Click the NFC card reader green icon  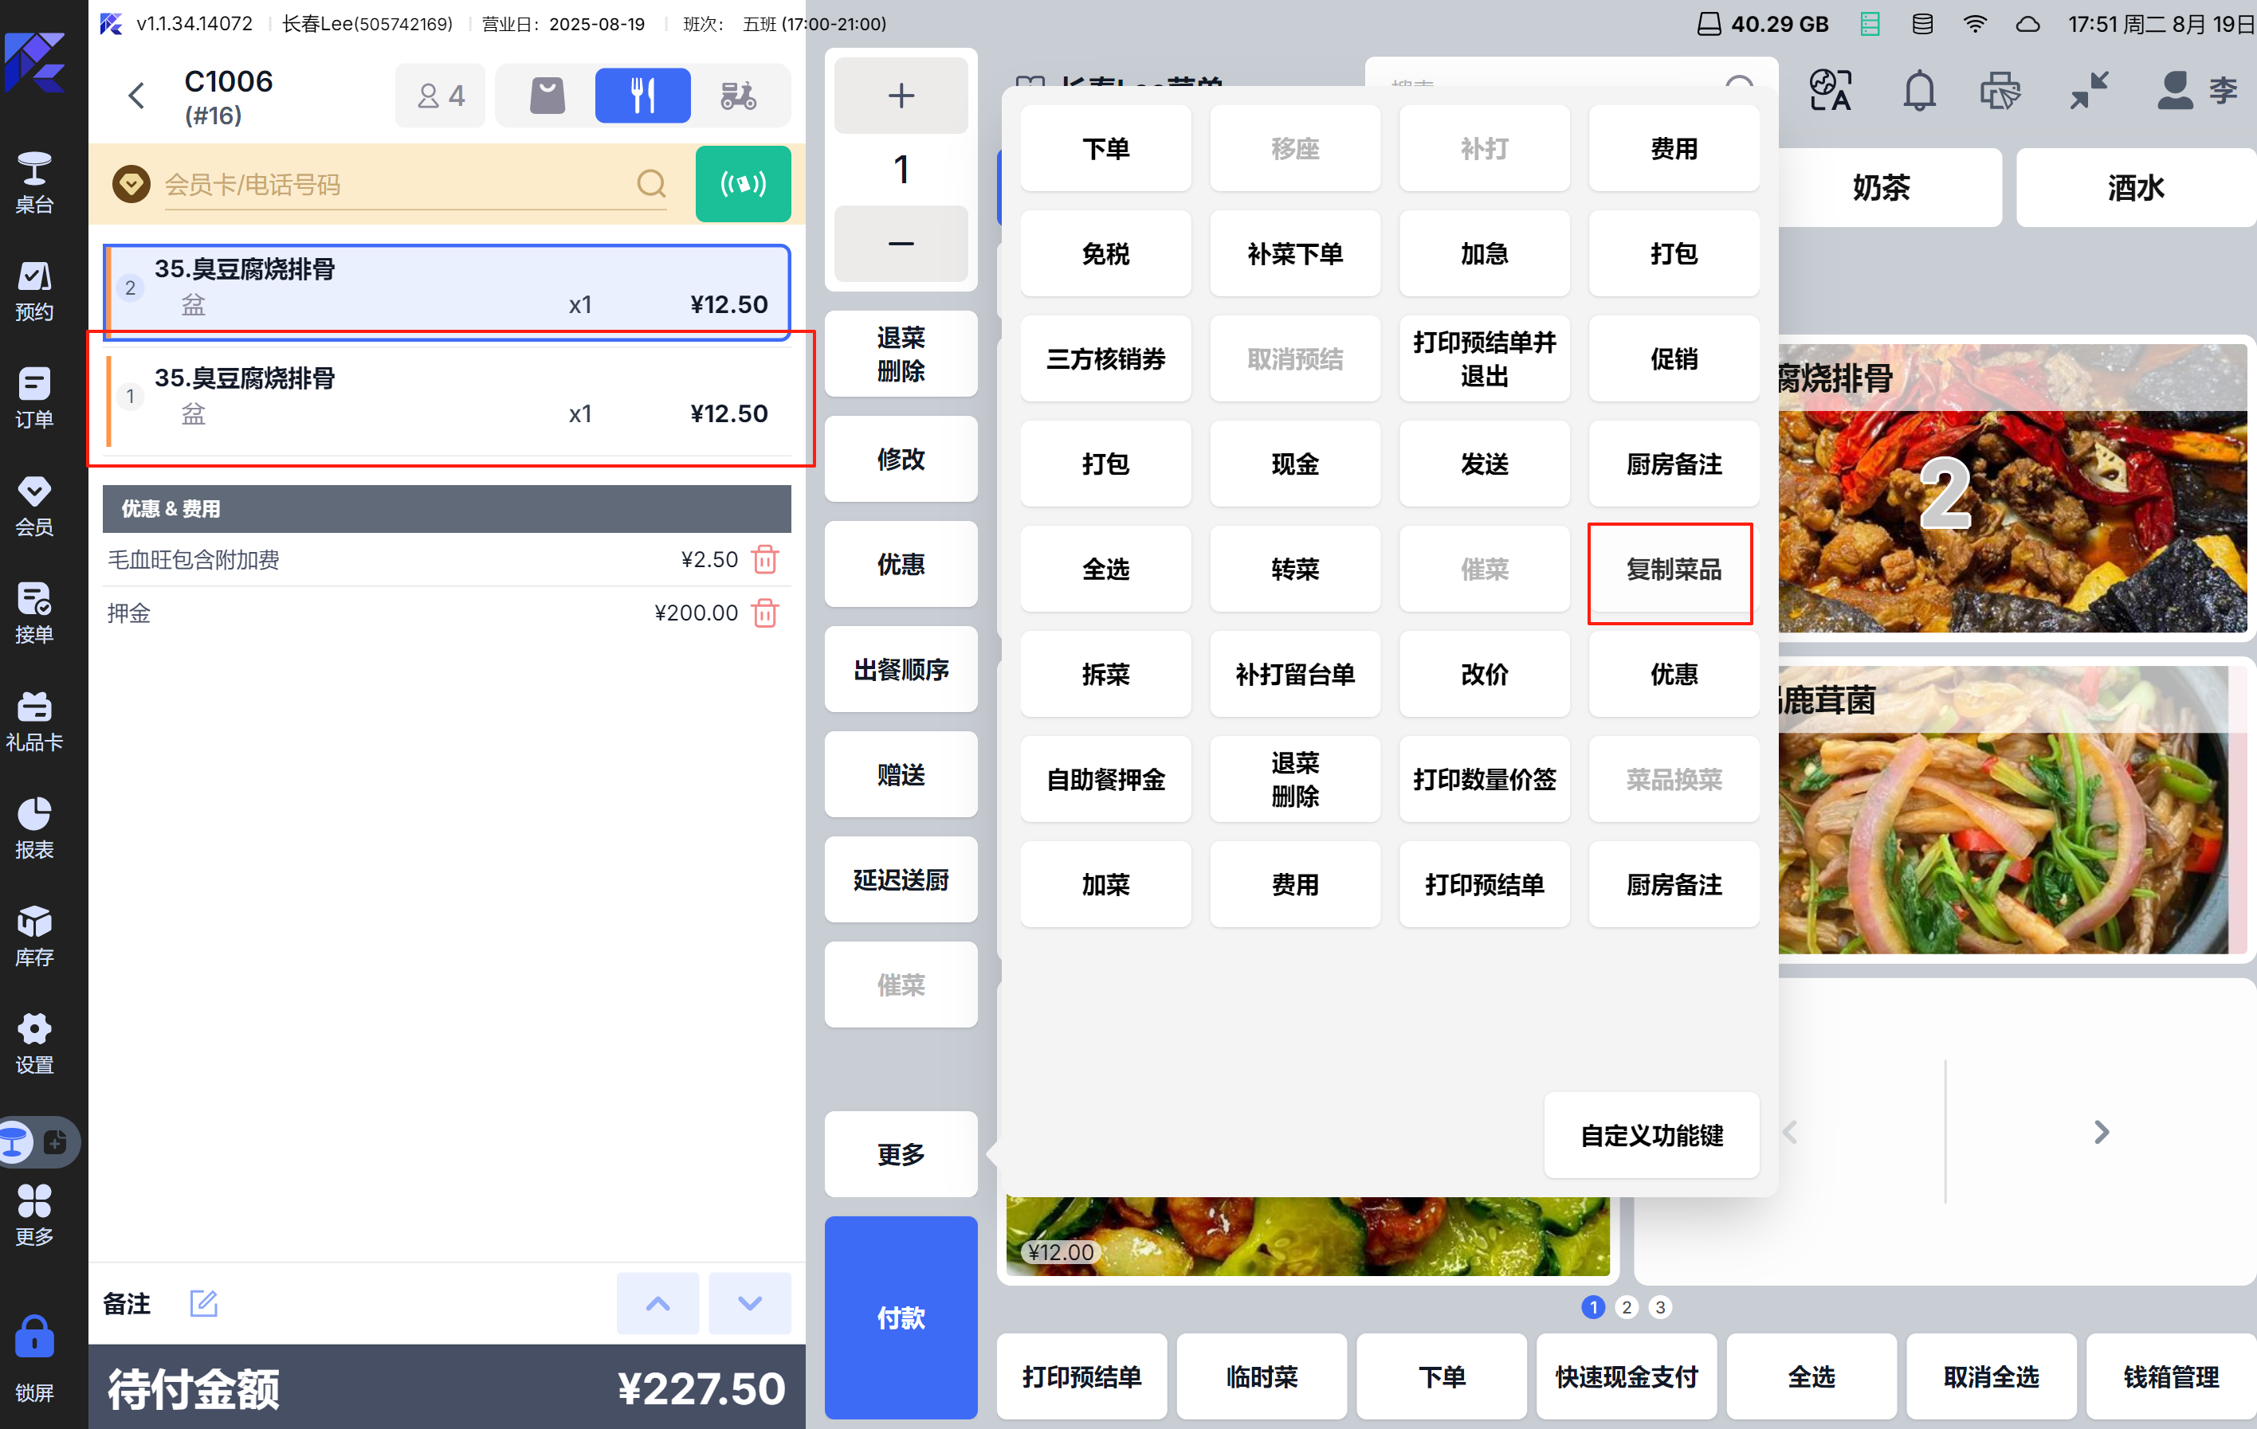coord(742,184)
